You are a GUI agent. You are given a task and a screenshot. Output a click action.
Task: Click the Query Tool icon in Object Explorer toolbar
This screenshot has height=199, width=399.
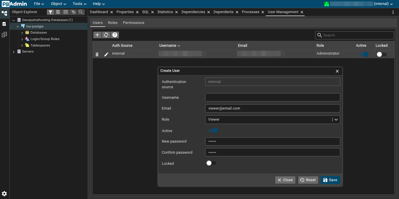click(x=58, y=12)
